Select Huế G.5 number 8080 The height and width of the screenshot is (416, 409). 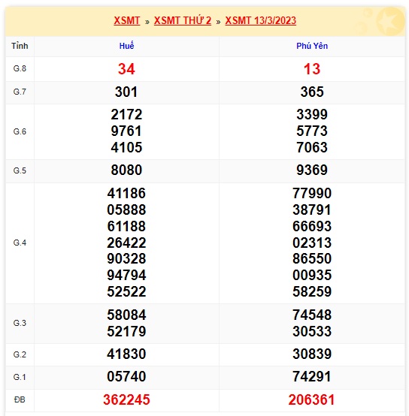tap(126, 170)
